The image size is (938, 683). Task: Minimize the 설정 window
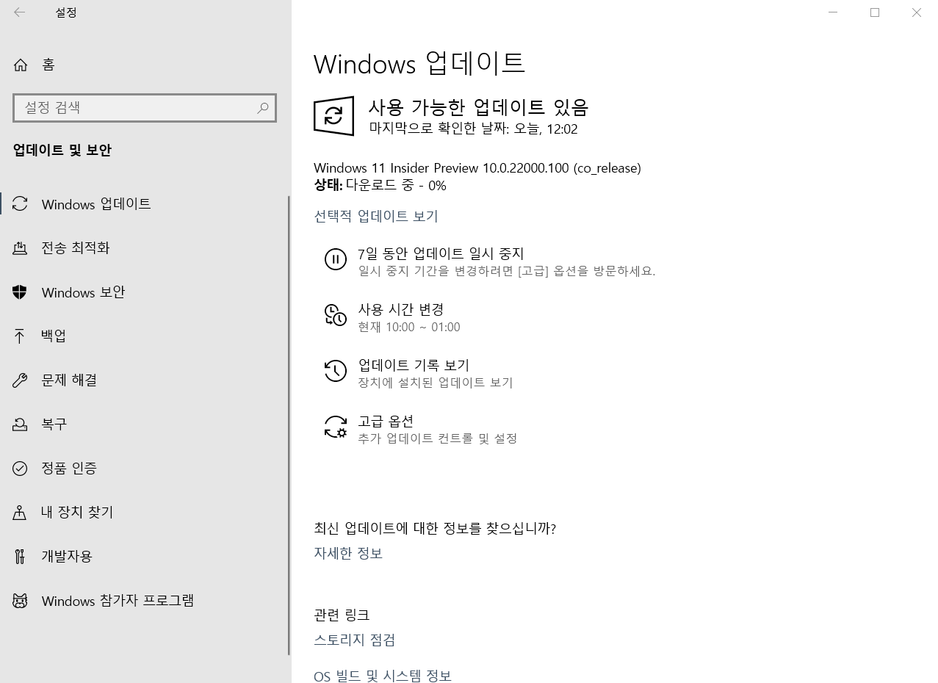(833, 12)
